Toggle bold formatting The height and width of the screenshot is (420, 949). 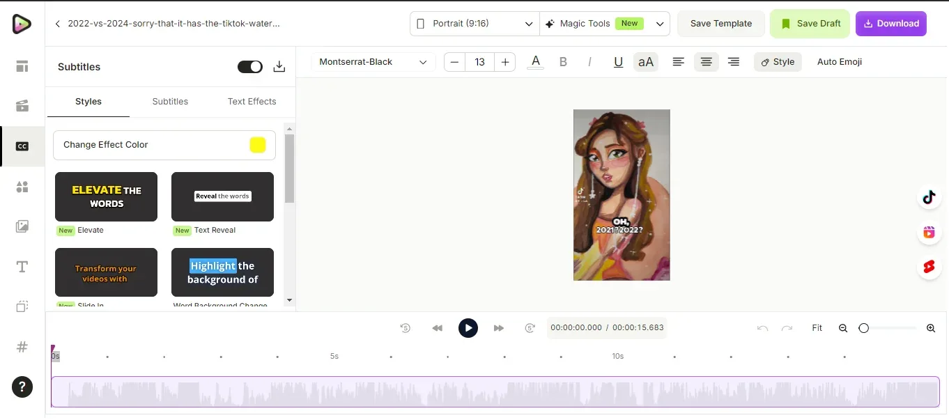[x=563, y=62]
